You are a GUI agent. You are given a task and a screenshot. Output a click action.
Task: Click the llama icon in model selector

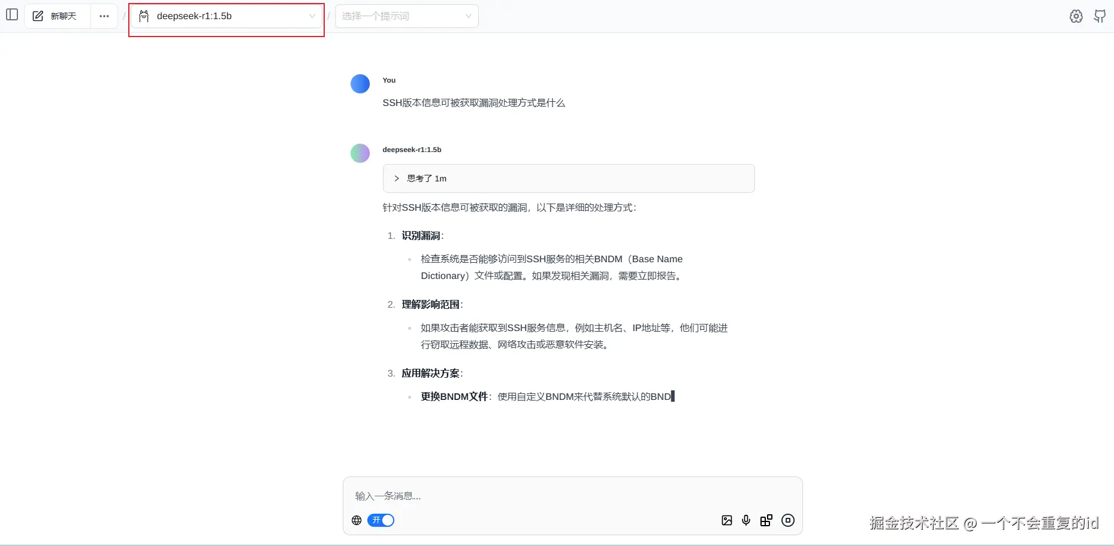(144, 16)
